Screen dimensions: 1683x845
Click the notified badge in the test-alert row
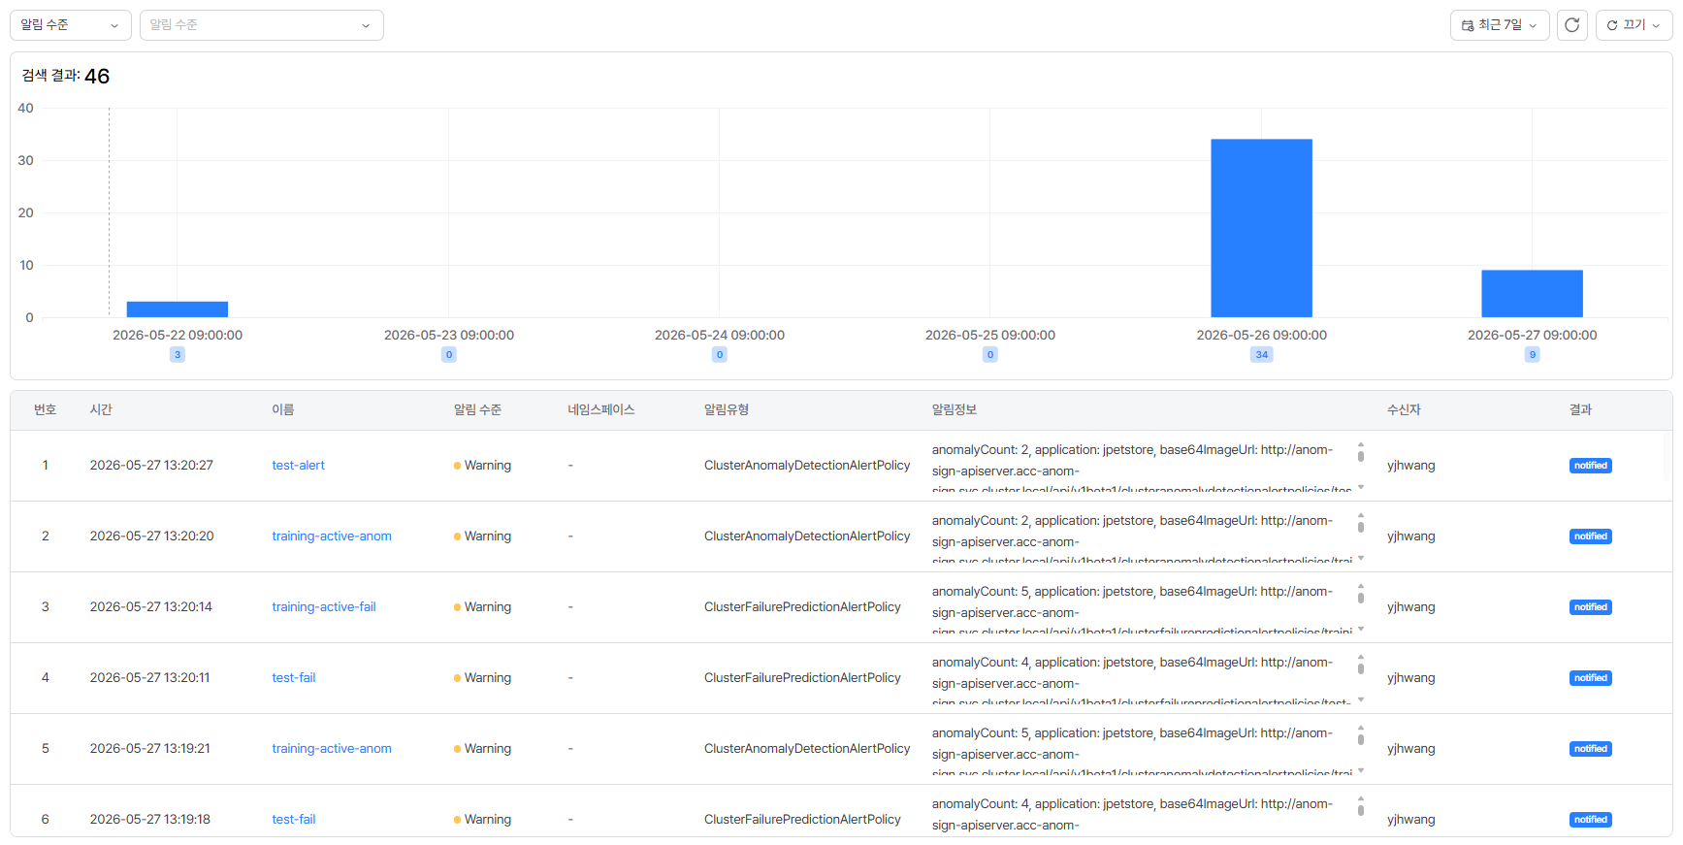click(1591, 466)
